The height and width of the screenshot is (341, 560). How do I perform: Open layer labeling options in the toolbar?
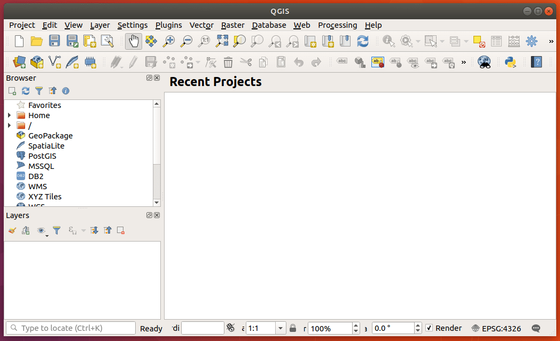point(342,61)
